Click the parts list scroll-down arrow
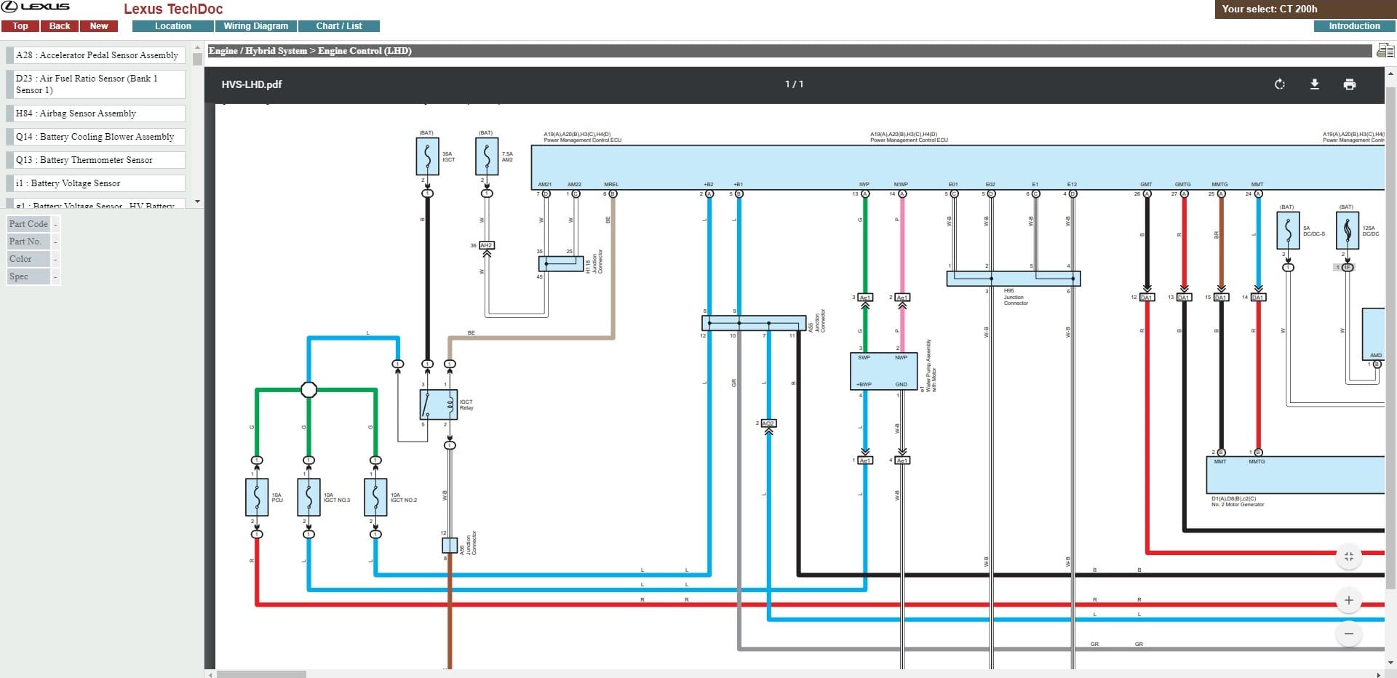 coord(197,202)
